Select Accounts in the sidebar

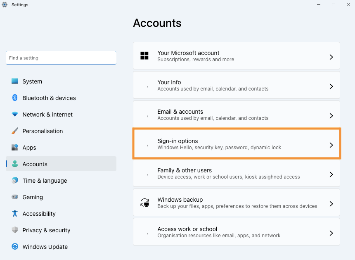click(35, 164)
